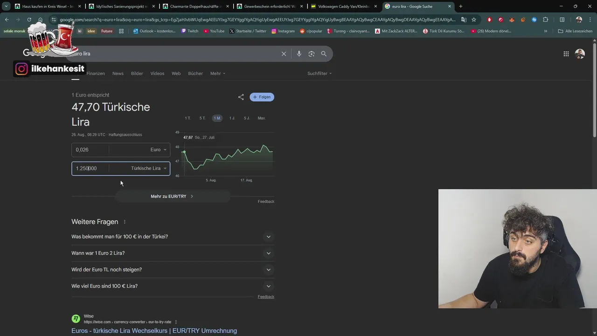
Task: Click the EUR/TRY chart data point marker
Action: (184, 152)
